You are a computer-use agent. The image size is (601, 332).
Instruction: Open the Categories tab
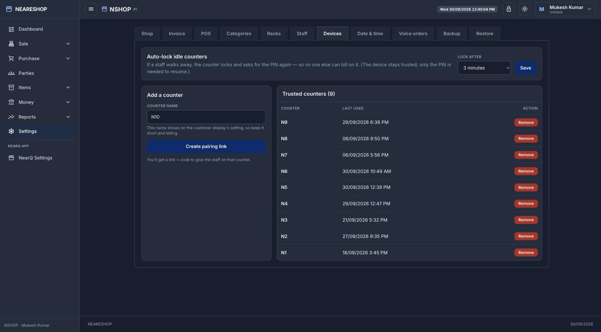(239, 34)
